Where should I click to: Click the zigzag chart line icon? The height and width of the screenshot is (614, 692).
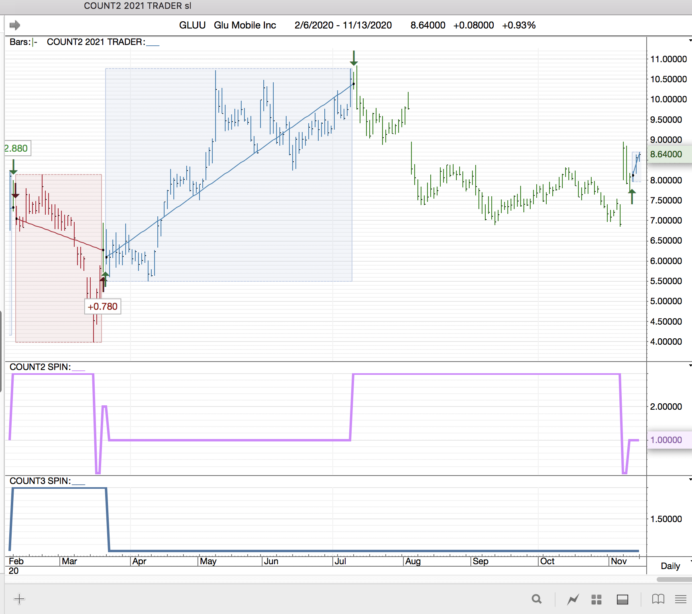[x=573, y=600]
